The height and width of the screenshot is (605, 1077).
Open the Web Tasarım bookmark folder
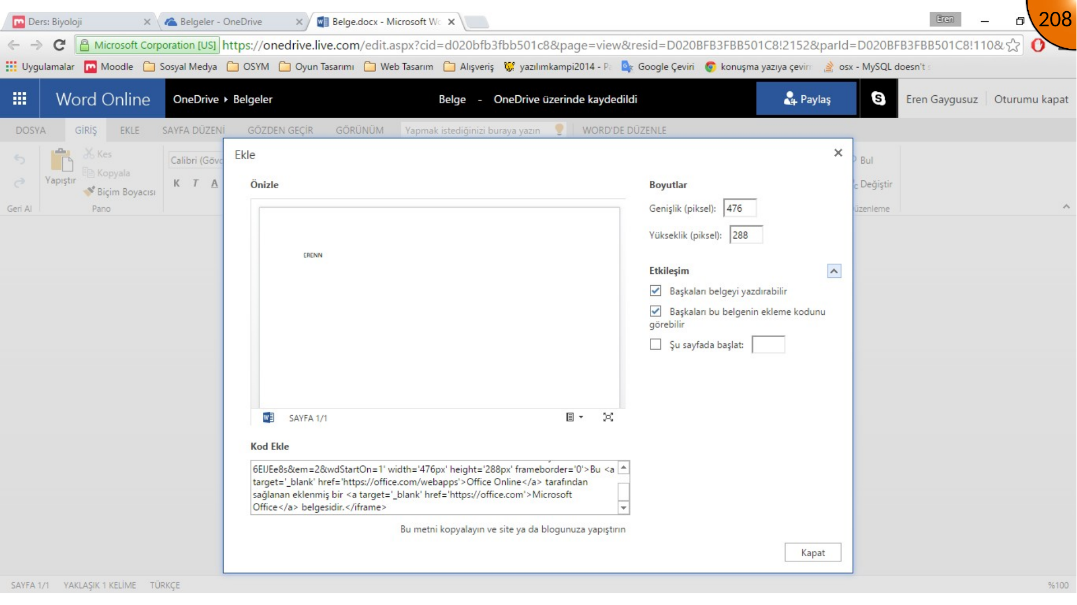pos(399,67)
